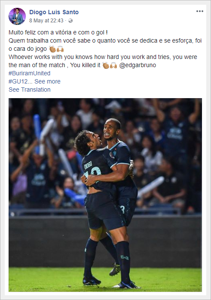Open Diogo Luis Santo's round profile picture
This screenshot has width=211, height=300.
17,16
